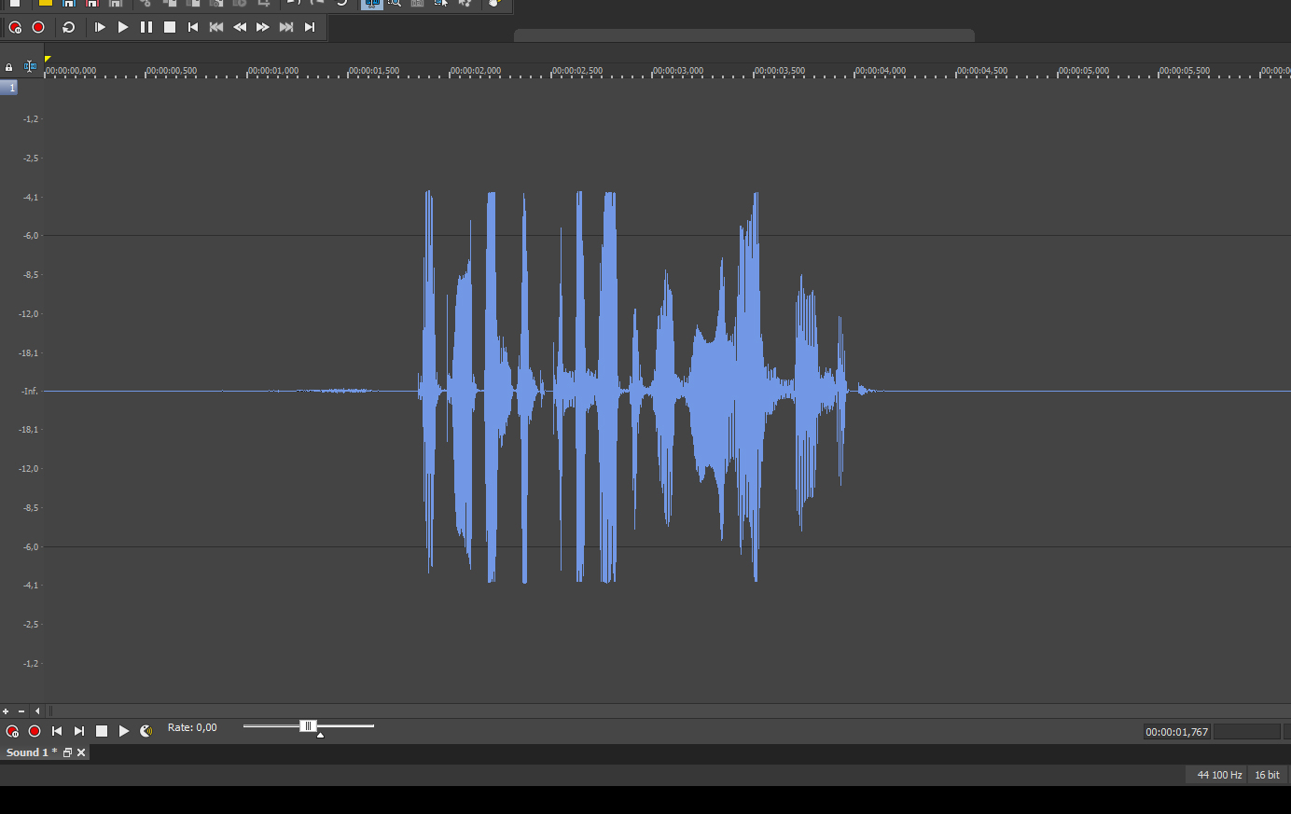Toggle the lock icon beside the time ruler

coord(9,67)
